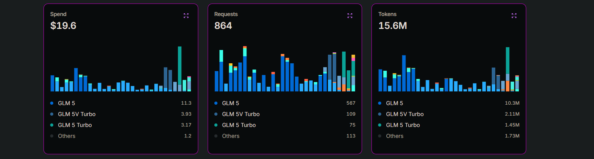Click the 1.45M GLM 5 Turbo tokens value
This screenshot has width=594, height=159.
[512, 125]
